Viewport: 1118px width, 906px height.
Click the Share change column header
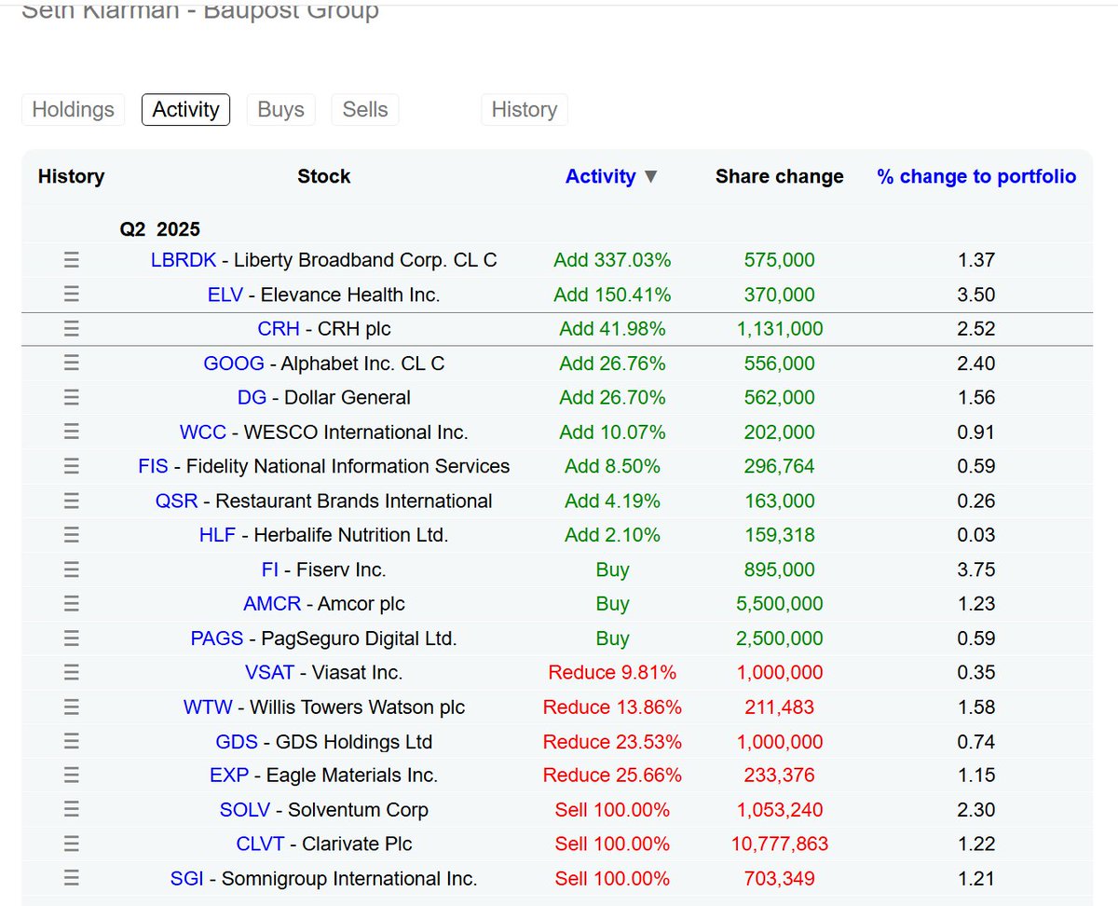(780, 177)
